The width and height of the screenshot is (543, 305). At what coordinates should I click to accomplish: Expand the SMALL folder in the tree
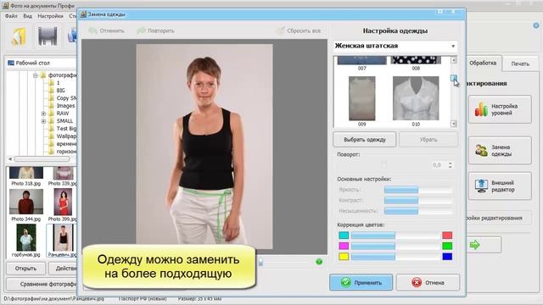43,121
